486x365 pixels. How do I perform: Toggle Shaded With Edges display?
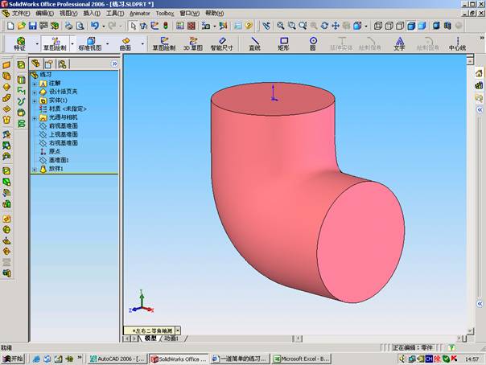pyautogui.click(x=411, y=26)
